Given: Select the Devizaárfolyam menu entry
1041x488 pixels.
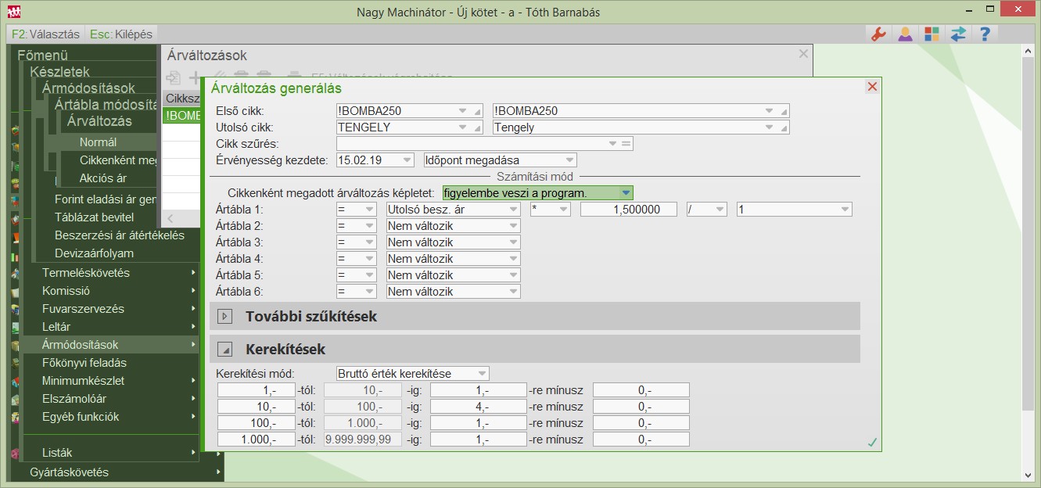Looking at the screenshot, I should pyautogui.click(x=95, y=253).
